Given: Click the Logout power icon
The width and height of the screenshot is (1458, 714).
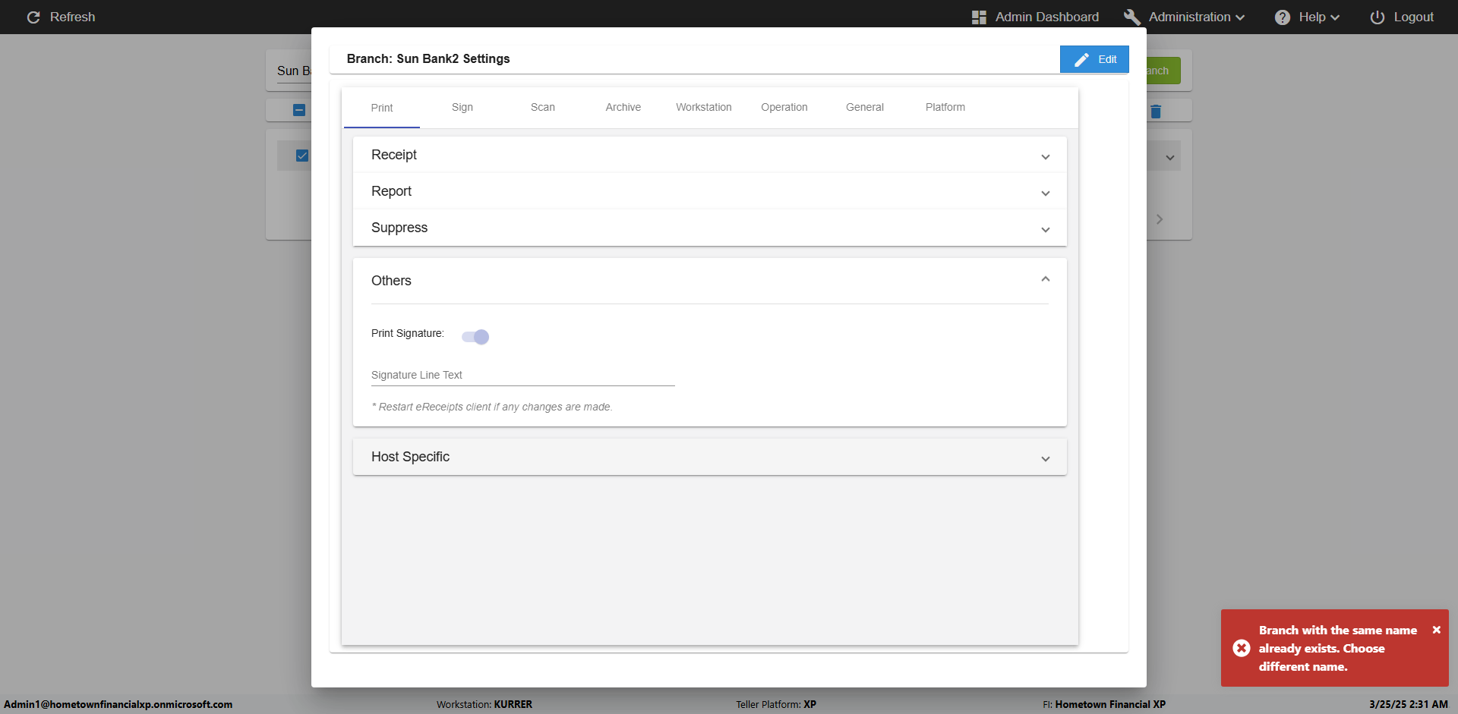Looking at the screenshot, I should coord(1377,17).
